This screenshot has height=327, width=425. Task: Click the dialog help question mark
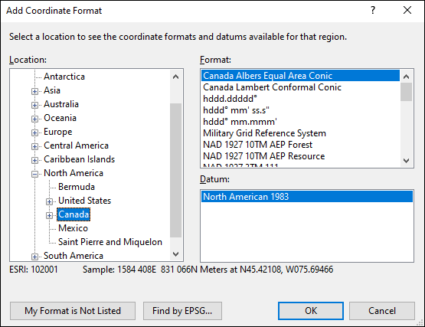(373, 11)
